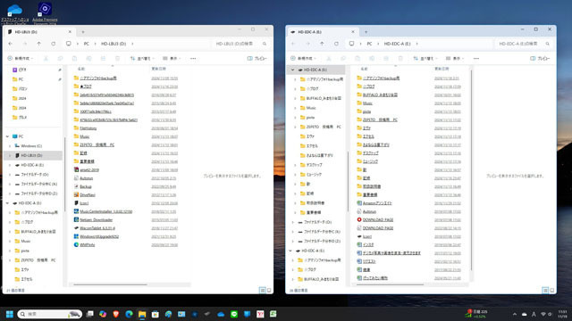Viewport: 572px width, 321px height.
Task: Click back arrow in HD-LBU3 window
Action: pos(11,44)
